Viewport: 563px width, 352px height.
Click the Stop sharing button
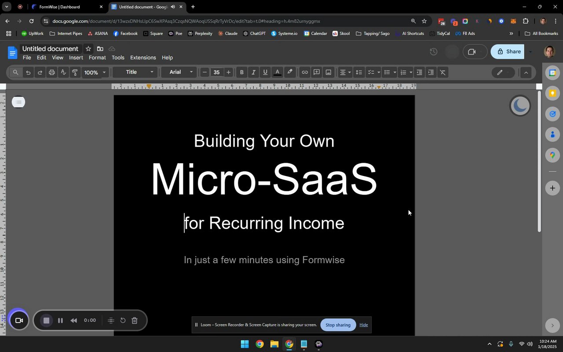(338, 325)
